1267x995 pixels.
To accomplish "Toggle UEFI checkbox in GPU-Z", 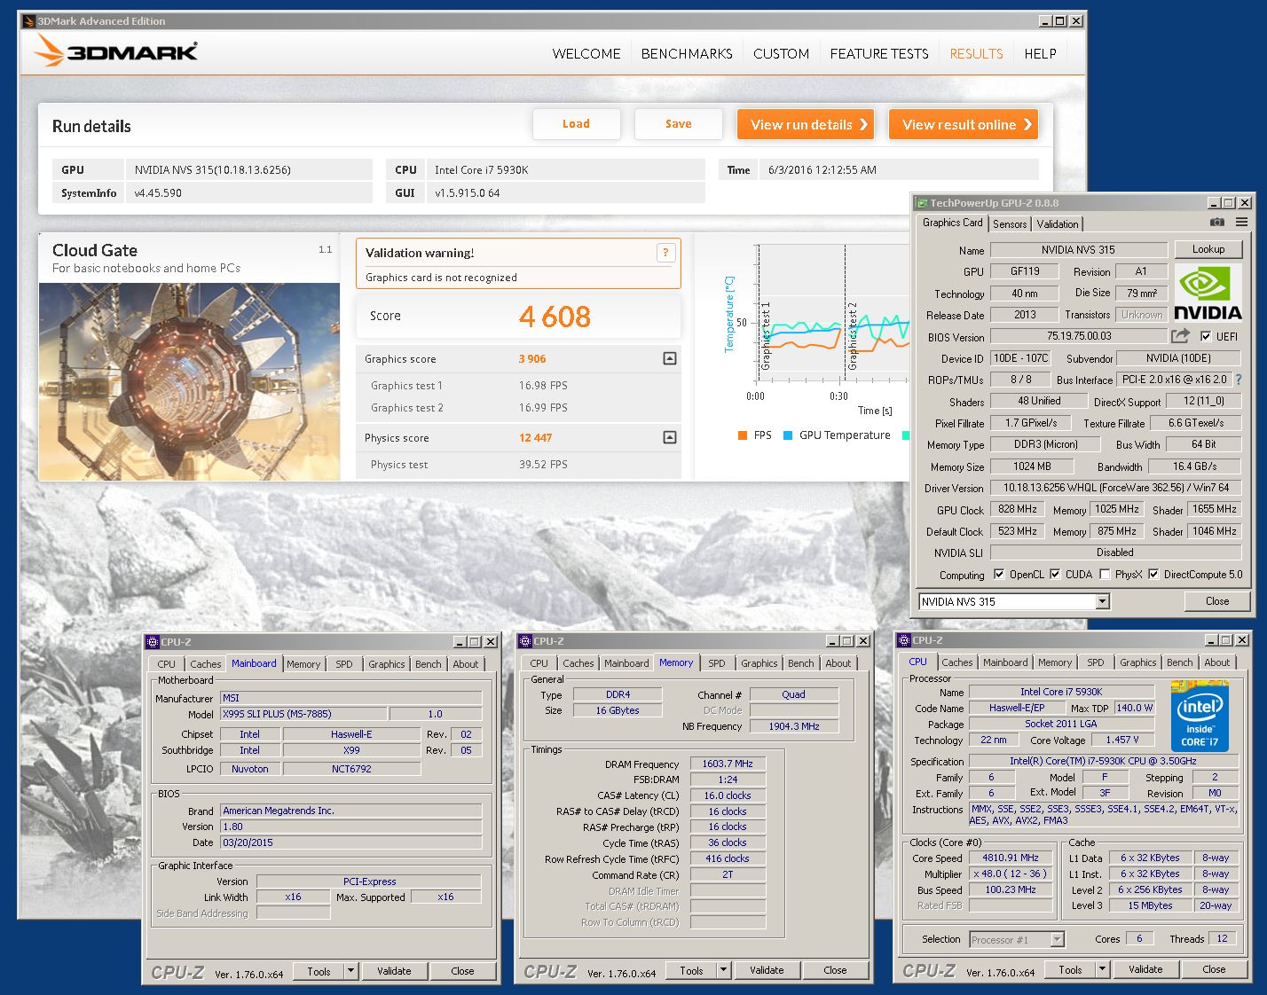I will [x=1206, y=336].
